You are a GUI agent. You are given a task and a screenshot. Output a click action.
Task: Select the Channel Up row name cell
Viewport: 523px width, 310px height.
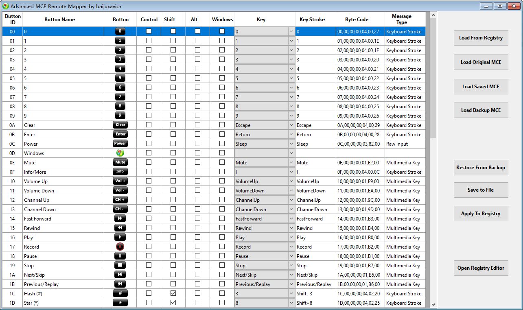pos(63,200)
